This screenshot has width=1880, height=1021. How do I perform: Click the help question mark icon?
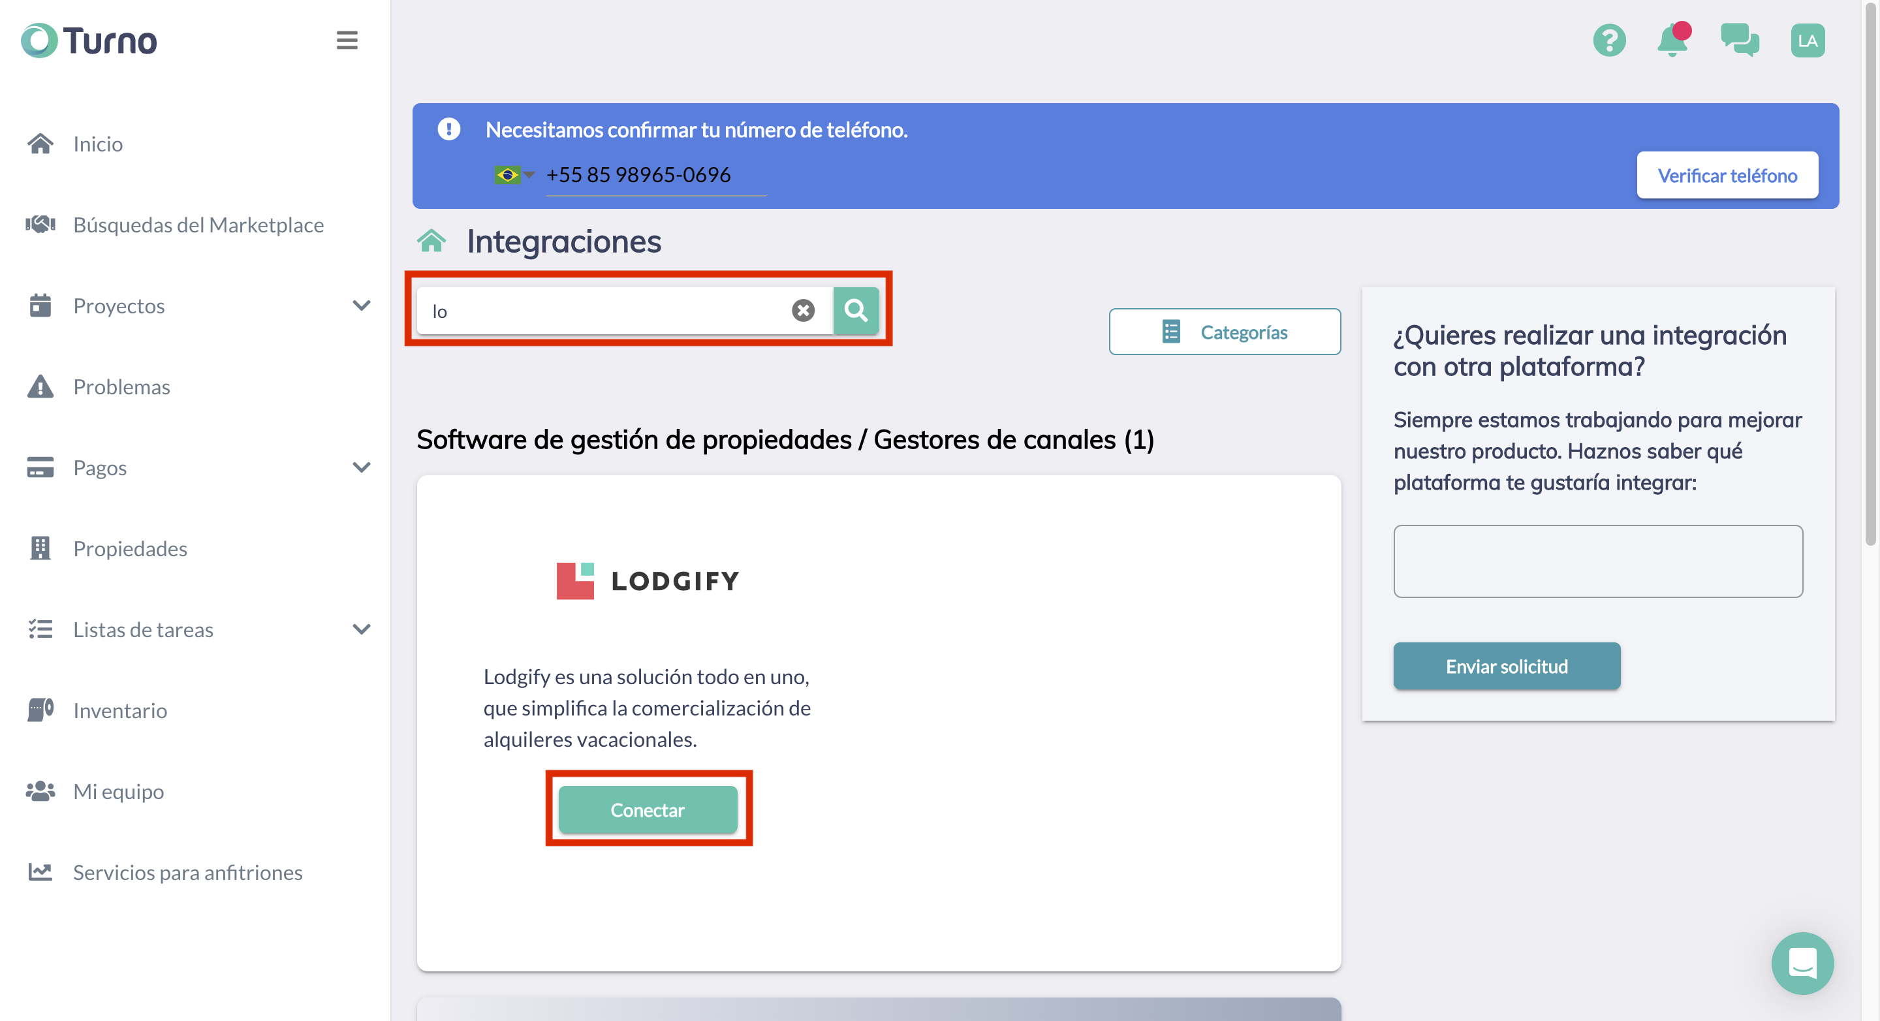(1608, 40)
